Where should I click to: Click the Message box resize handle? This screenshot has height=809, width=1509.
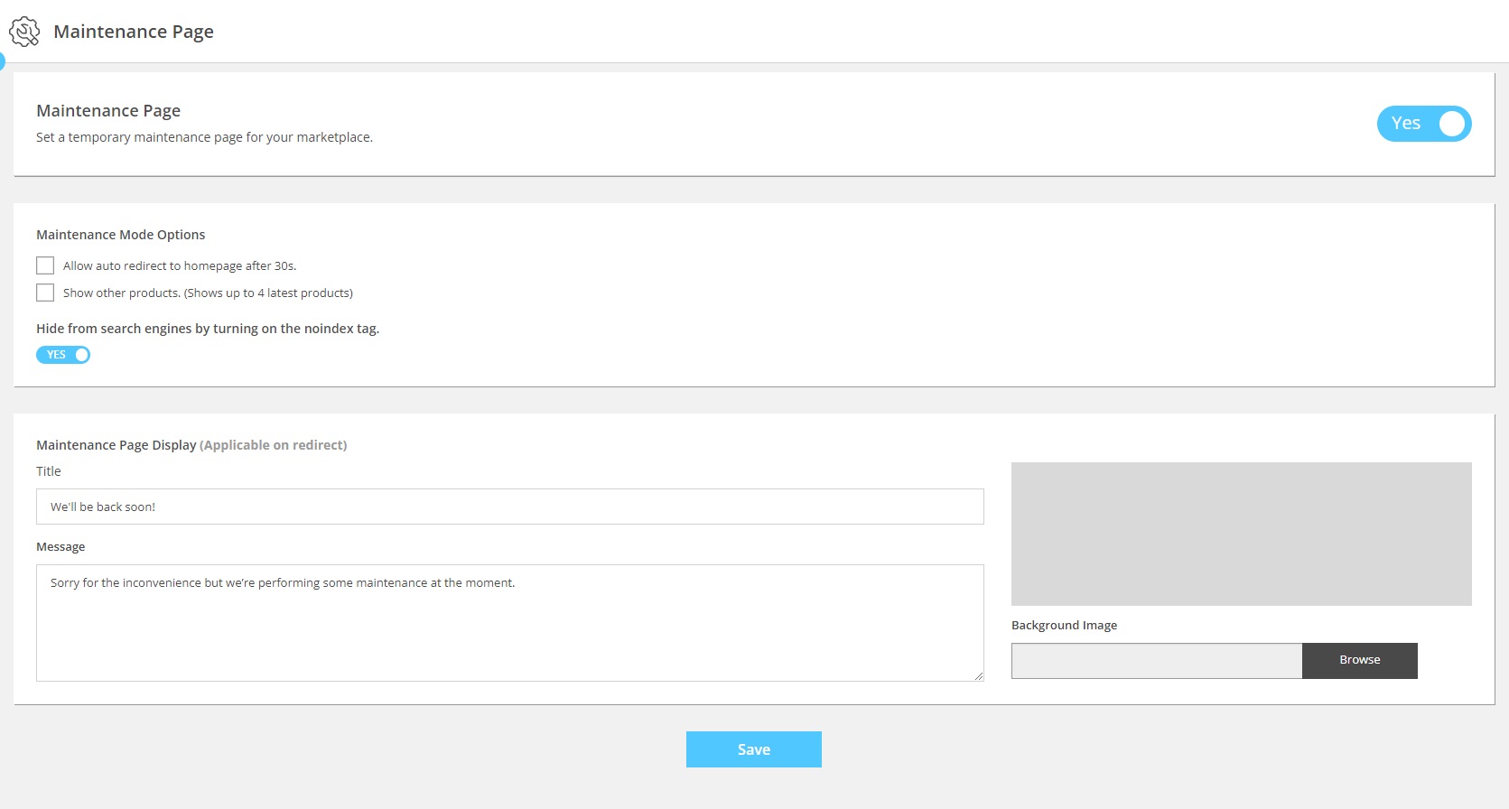[x=978, y=675]
